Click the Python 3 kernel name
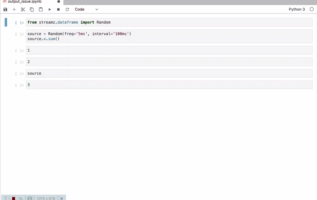Image resolution: width=317 pixels, height=200 pixels. (x=297, y=9)
